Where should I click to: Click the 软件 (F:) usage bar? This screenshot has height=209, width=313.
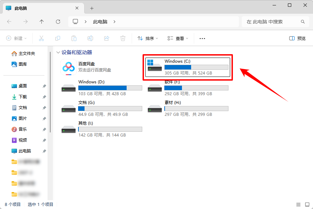click(197, 88)
